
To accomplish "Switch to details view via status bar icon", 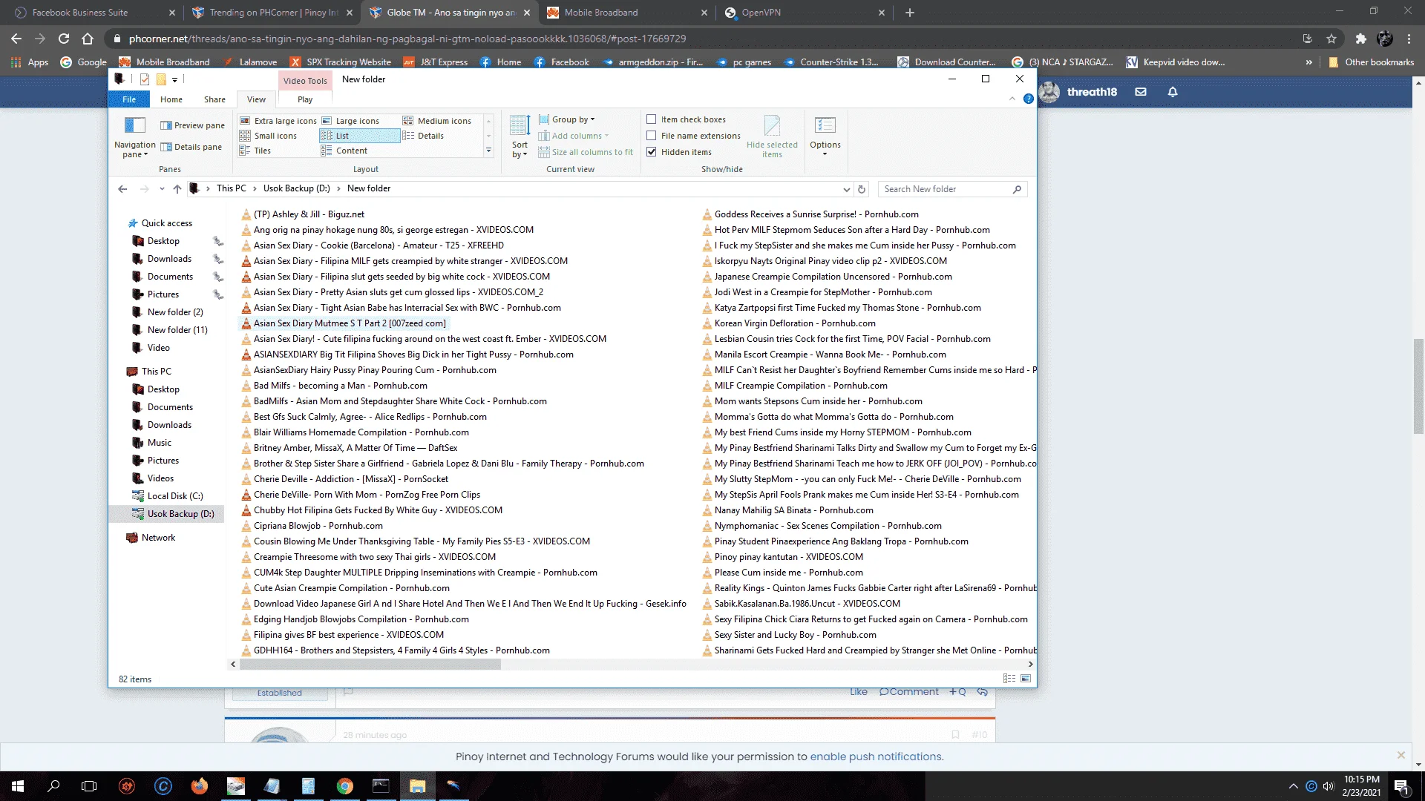I will tap(1009, 679).
